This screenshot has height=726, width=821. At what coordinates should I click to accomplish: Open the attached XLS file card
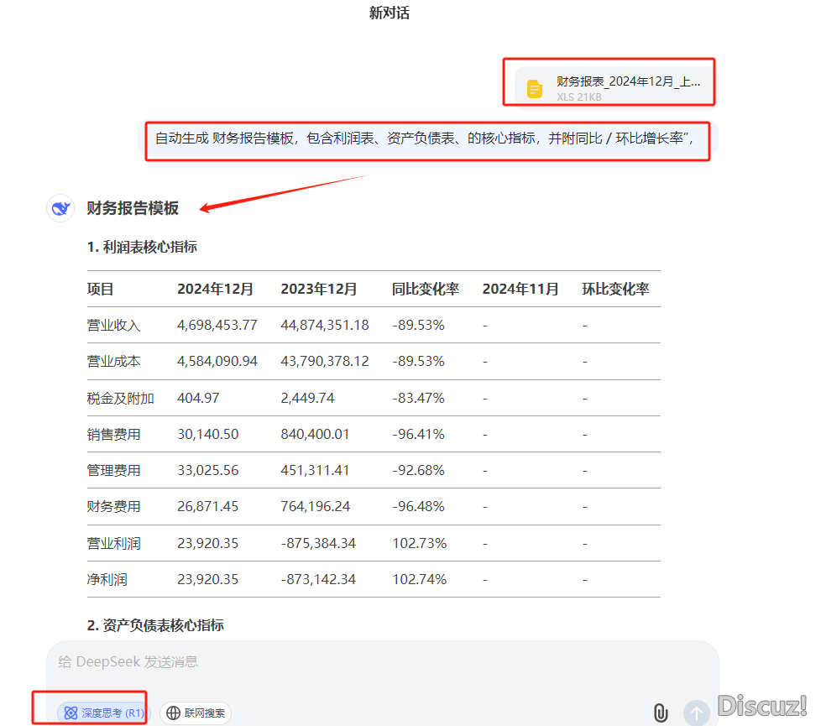click(x=614, y=87)
